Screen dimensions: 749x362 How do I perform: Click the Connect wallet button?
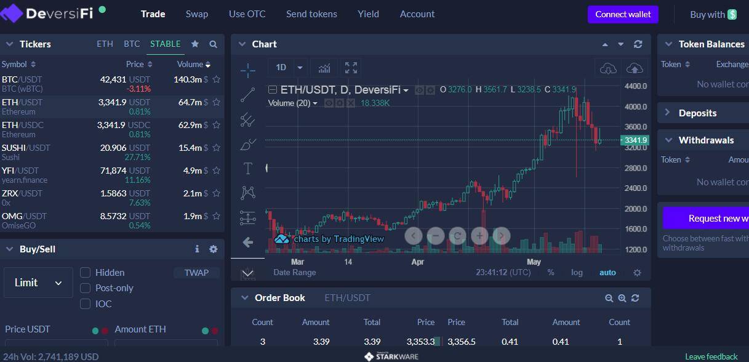pyautogui.click(x=623, y=14)
